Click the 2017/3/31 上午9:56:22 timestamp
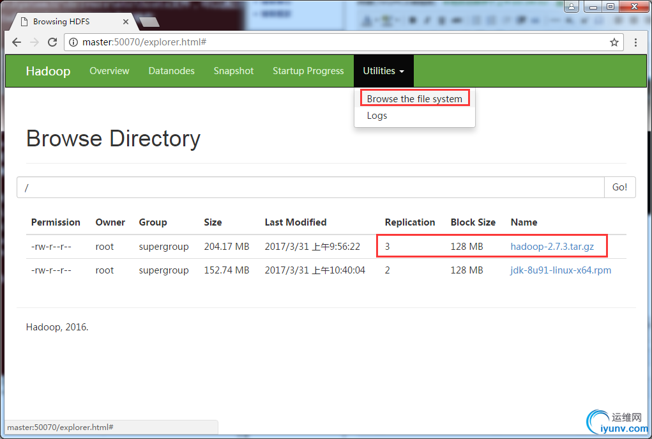 [x=312, y=247]
